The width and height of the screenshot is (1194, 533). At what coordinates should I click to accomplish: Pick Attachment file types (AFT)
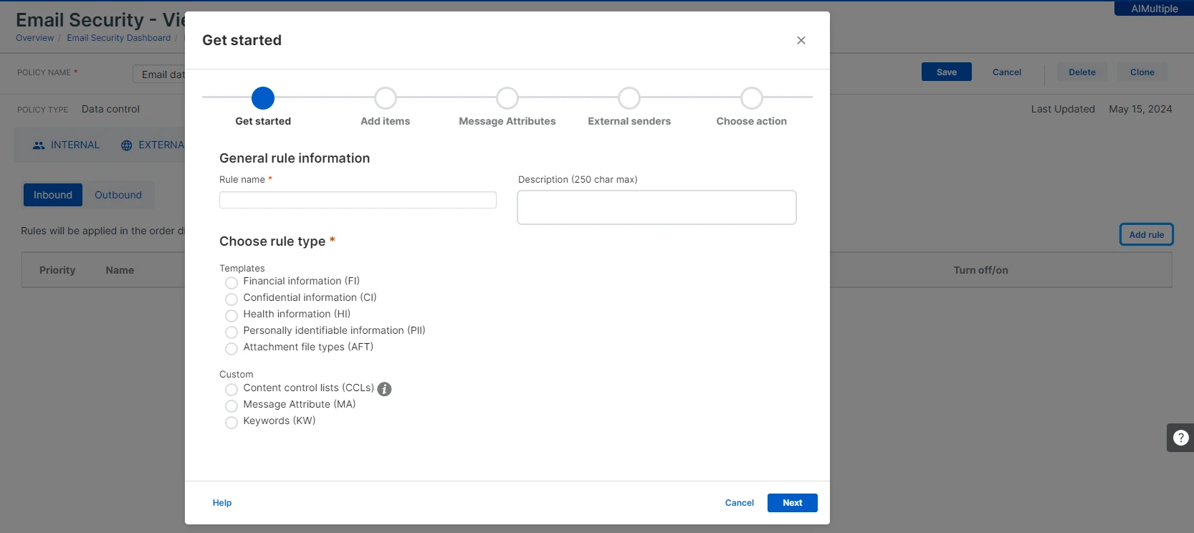coord(231,348)
